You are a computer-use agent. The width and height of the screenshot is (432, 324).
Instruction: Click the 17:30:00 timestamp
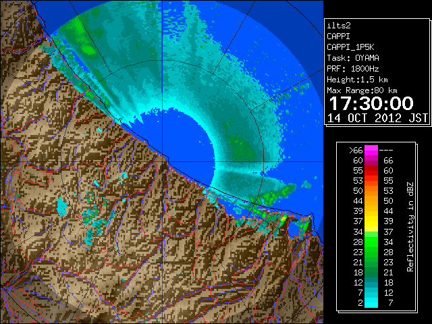pyautogui.click(x=371, y=103)
